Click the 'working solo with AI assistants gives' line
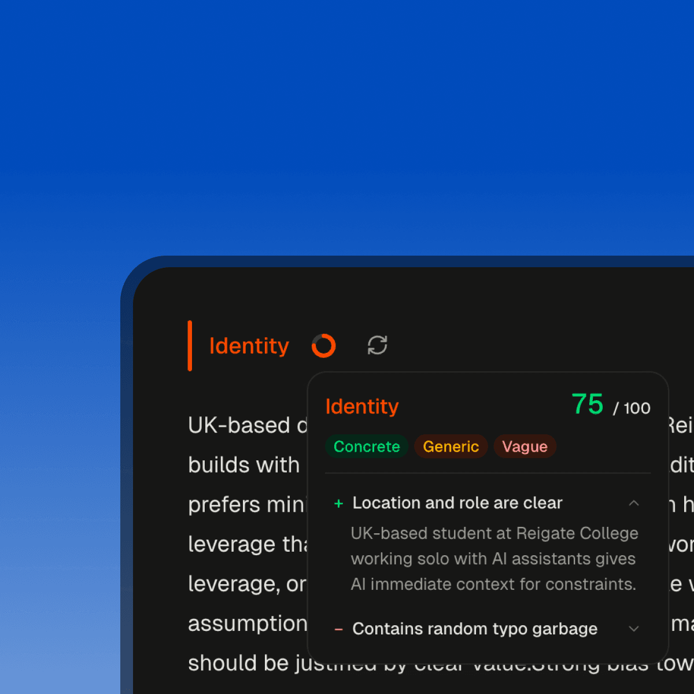Screen dimensions: 694x694 pyautogui.click(x=493, y=559)
